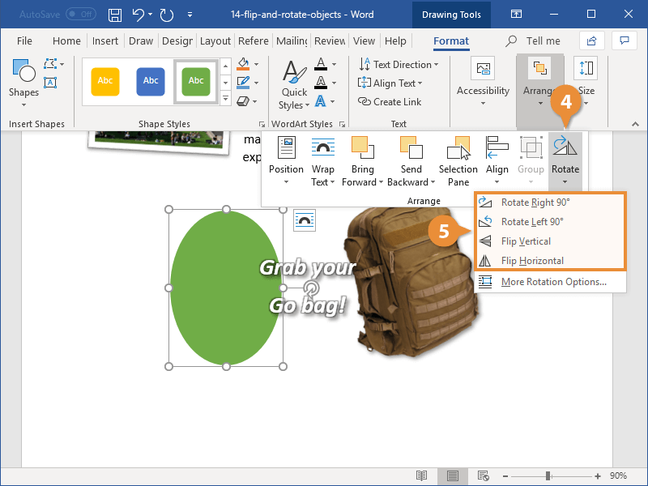The height and width of the screenshot is (486, 648).
Task: Open the Wrap Text dropdown
Action: (322, 161)
